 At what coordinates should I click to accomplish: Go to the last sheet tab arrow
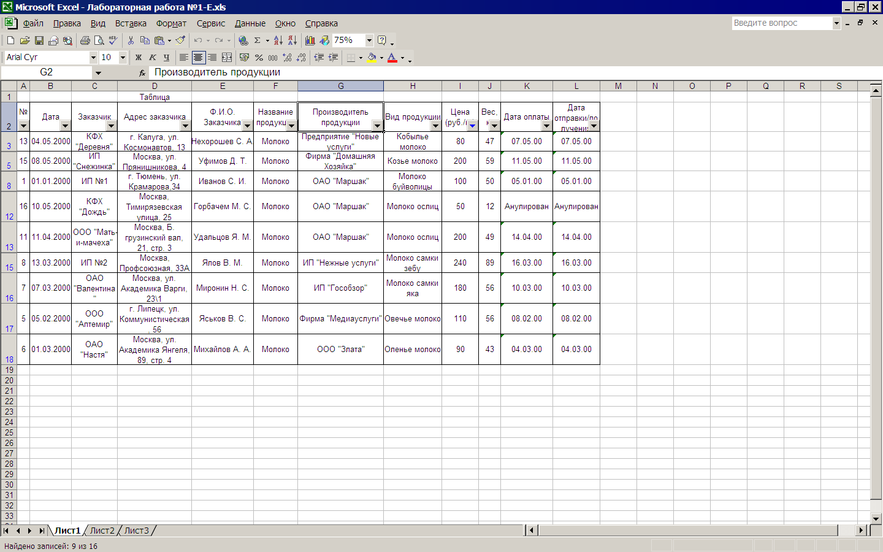pos(42,531)
